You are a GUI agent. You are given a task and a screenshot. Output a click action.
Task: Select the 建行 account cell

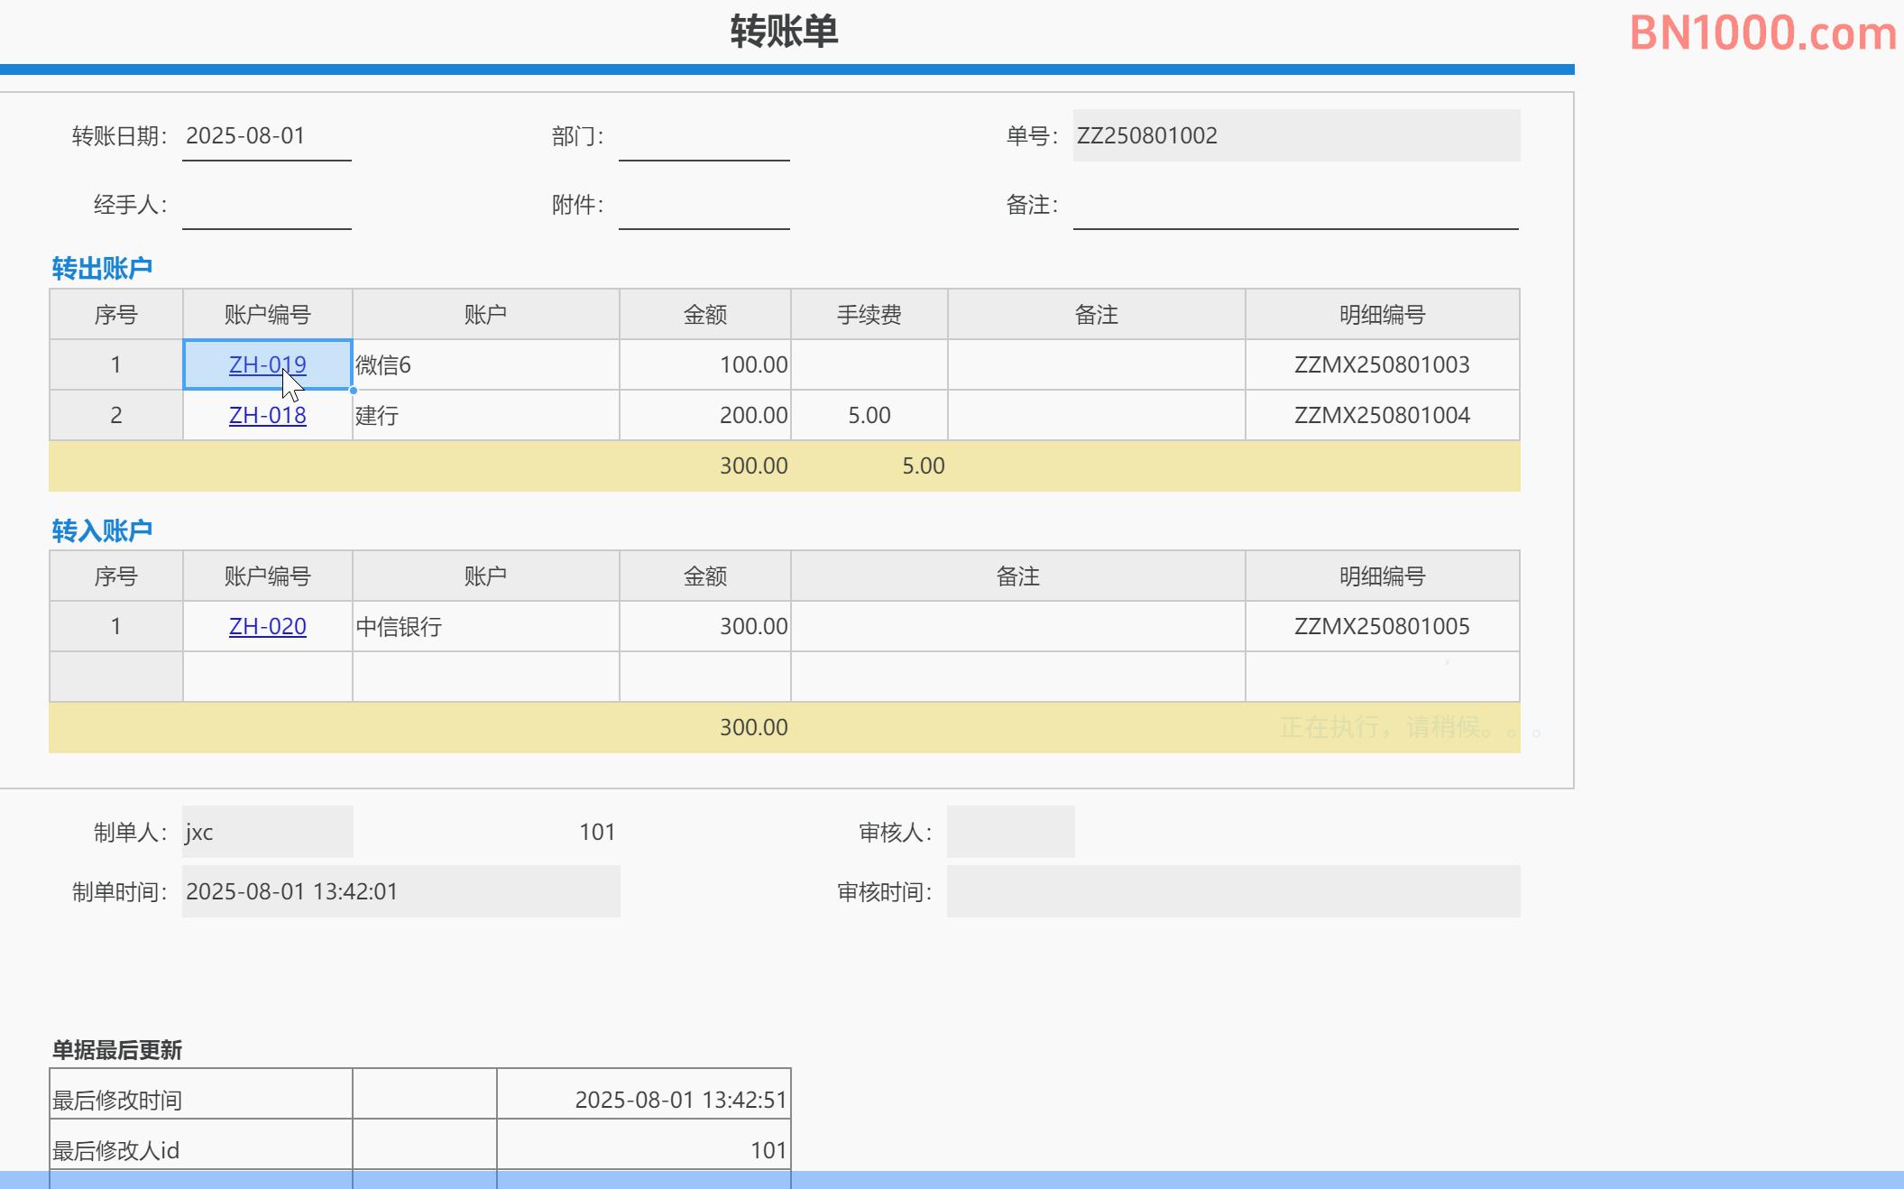coord(486,415)
